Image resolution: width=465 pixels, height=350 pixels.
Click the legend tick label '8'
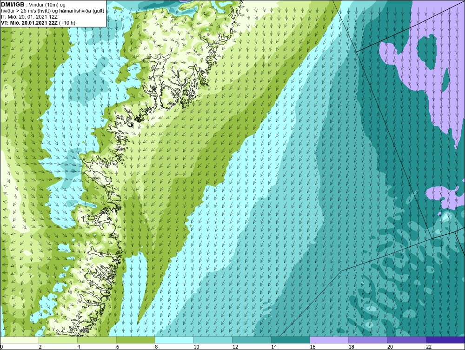(x=156, y=347)
